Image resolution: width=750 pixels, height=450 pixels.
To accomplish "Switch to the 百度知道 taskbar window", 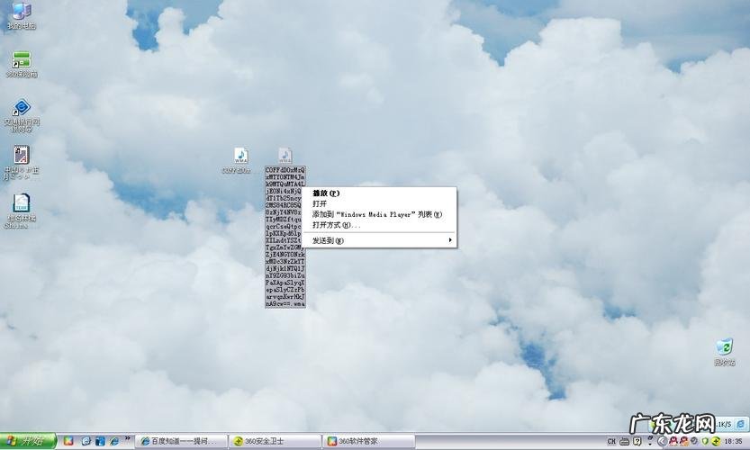I will tap(178, 441).
